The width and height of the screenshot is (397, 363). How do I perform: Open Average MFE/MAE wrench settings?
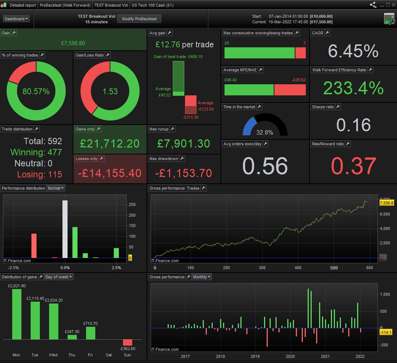pos(261,70)
